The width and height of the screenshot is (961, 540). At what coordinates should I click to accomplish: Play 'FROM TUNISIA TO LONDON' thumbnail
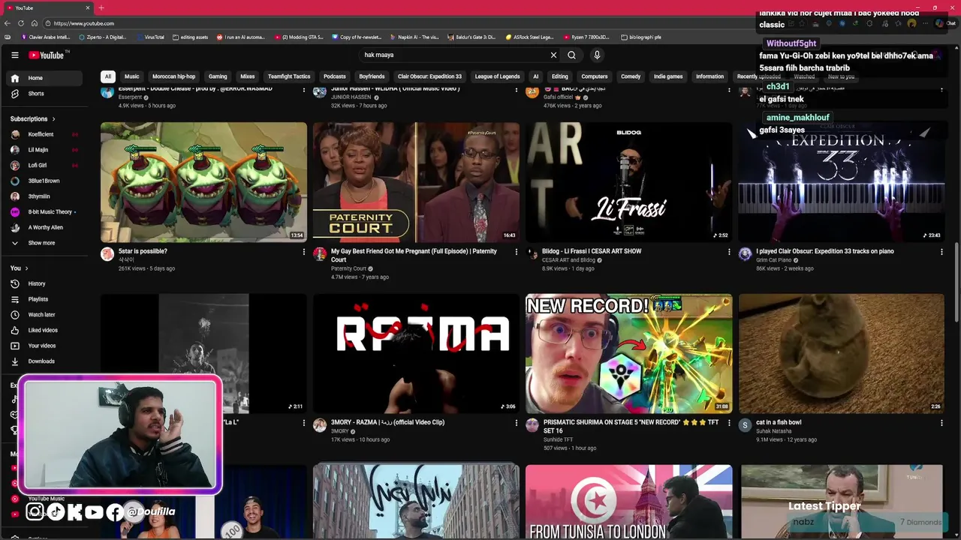(628, 502)
